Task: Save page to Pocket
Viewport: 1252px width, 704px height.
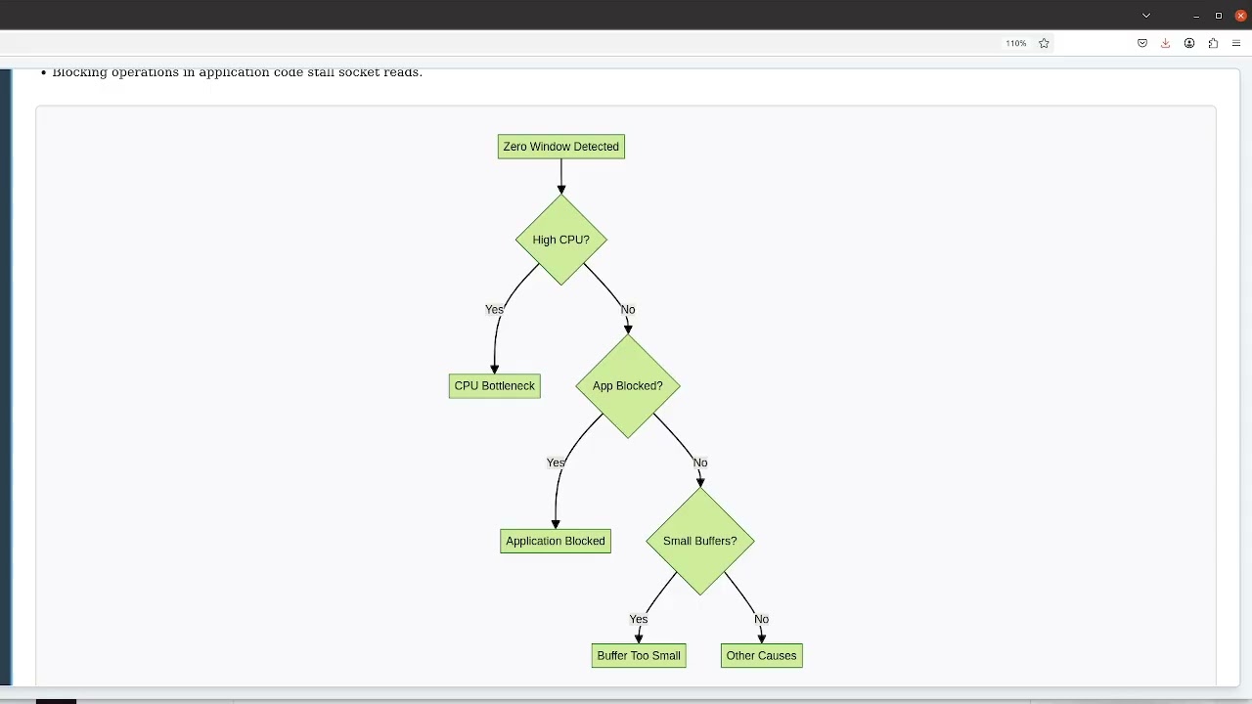Action: pos(1141,43)
